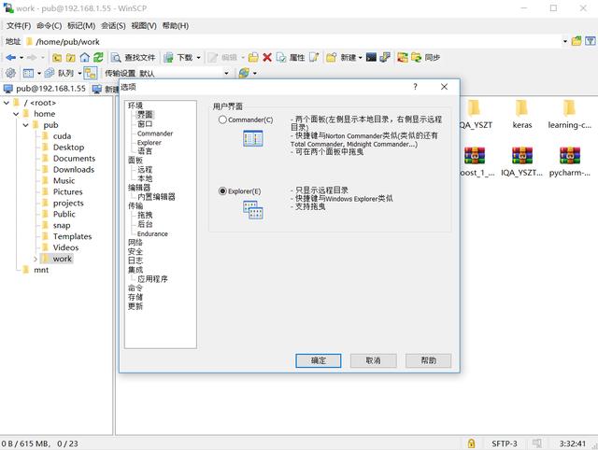Click the lock icon in status bar
The width and height of the screenshot is (598, 450).
pos(471,443)
